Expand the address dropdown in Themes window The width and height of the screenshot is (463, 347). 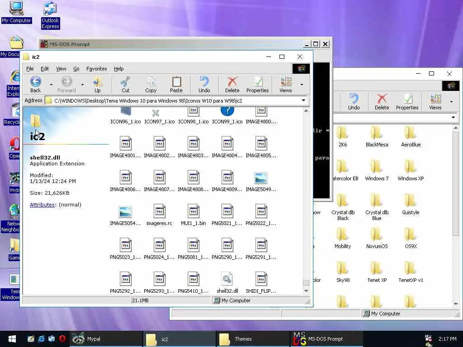coord(453,117)
